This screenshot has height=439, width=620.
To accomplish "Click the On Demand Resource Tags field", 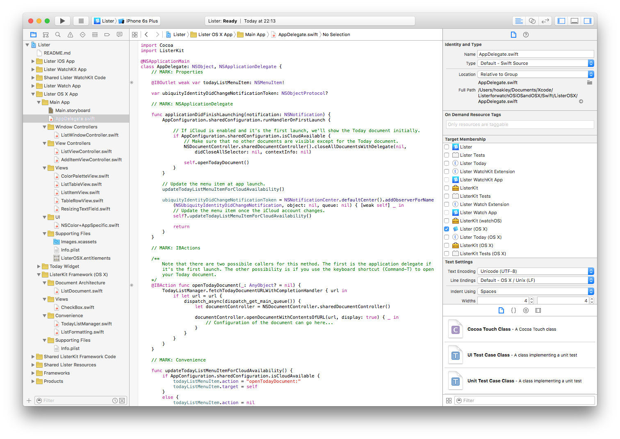I will coord(520,124).
